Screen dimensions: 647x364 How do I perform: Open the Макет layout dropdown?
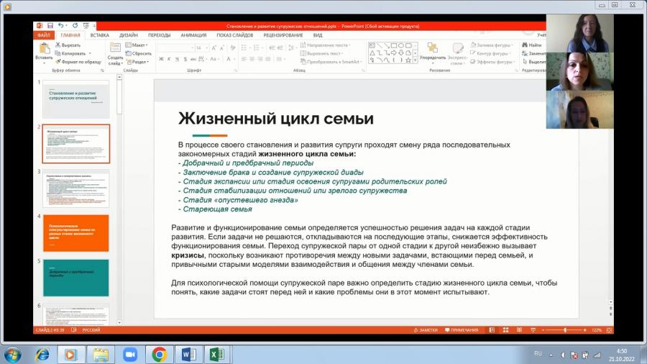pyautogui.click(x=137, y=45)
